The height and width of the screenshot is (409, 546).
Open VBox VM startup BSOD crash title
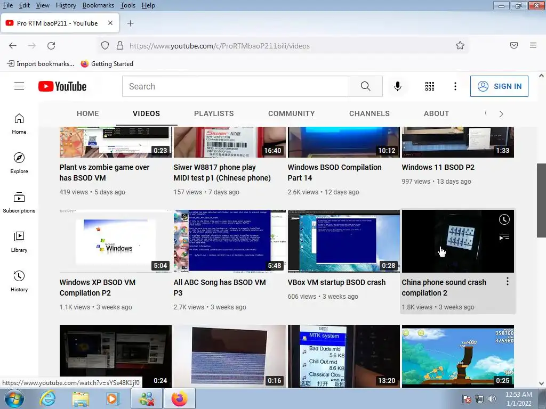[x=336, y=282]
